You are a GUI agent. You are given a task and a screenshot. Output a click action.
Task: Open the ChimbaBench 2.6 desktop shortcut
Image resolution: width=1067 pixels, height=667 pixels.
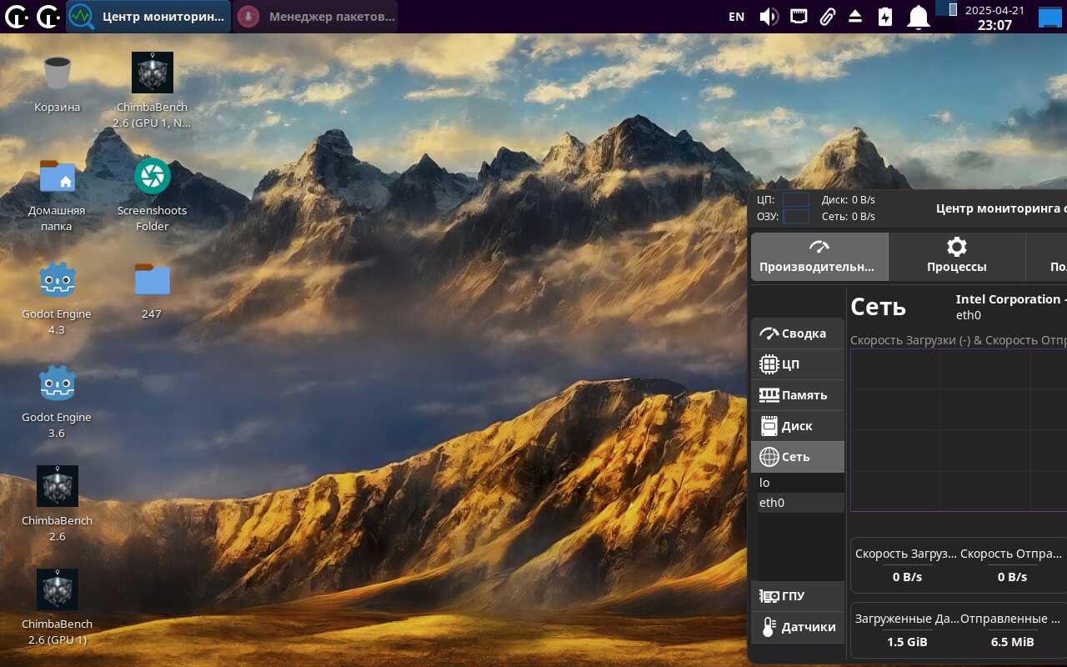pyautogui.click(x=57, y=486)
